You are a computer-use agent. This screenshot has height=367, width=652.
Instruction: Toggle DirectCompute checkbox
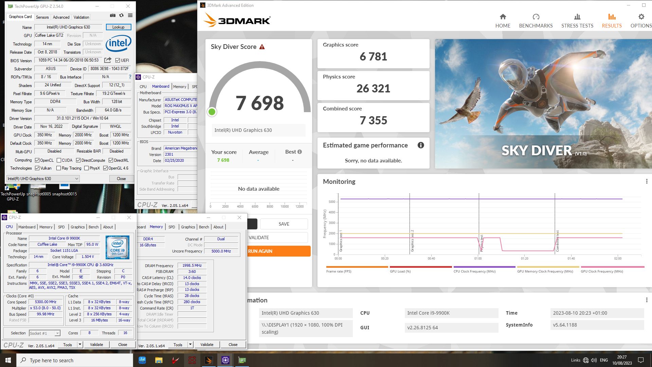point(78,160)
